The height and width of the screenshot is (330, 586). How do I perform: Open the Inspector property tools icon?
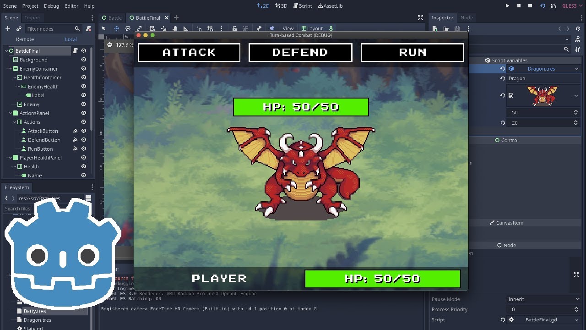(578, 49)
